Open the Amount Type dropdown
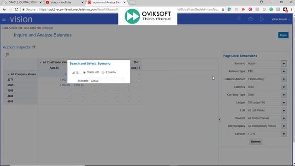Image resolution: width=295 pixels, height=166 pixels. tap(284, 71)
